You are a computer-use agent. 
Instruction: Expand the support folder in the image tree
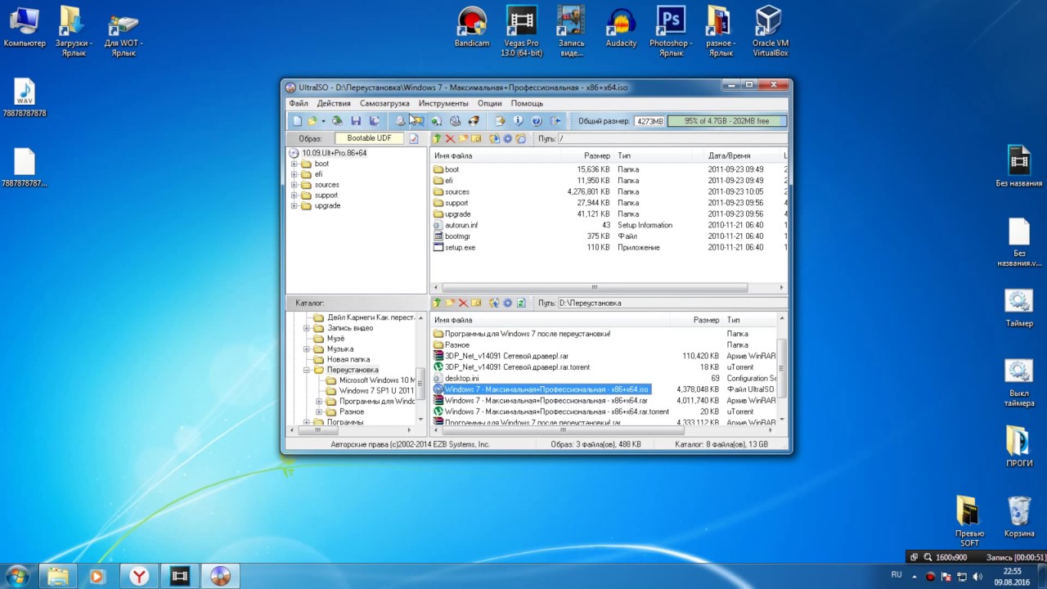tap(294, 196)
